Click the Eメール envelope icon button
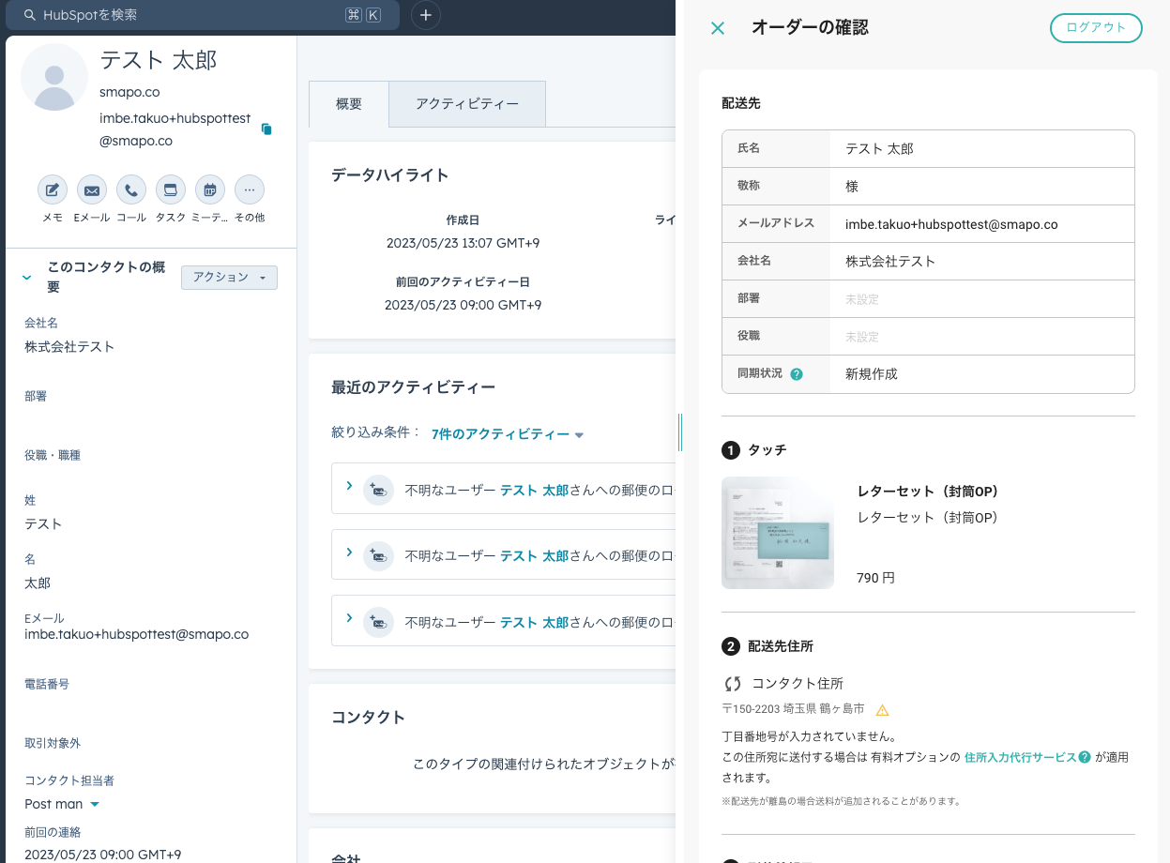The height and width of the screenshot is (863, 1170). click(x=92, y=190)
